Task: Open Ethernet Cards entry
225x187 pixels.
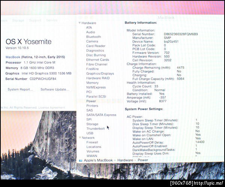Action: 97,60
